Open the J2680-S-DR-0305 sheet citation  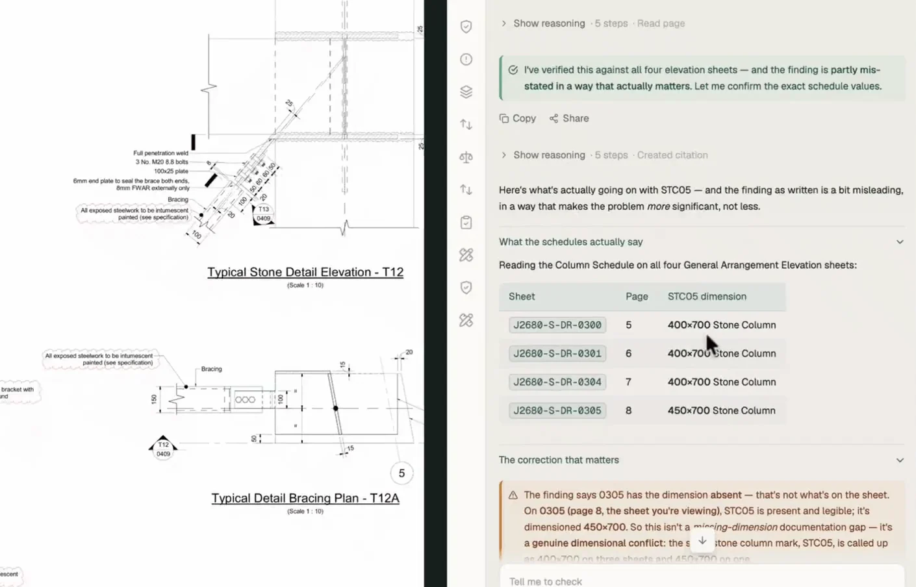557,410
